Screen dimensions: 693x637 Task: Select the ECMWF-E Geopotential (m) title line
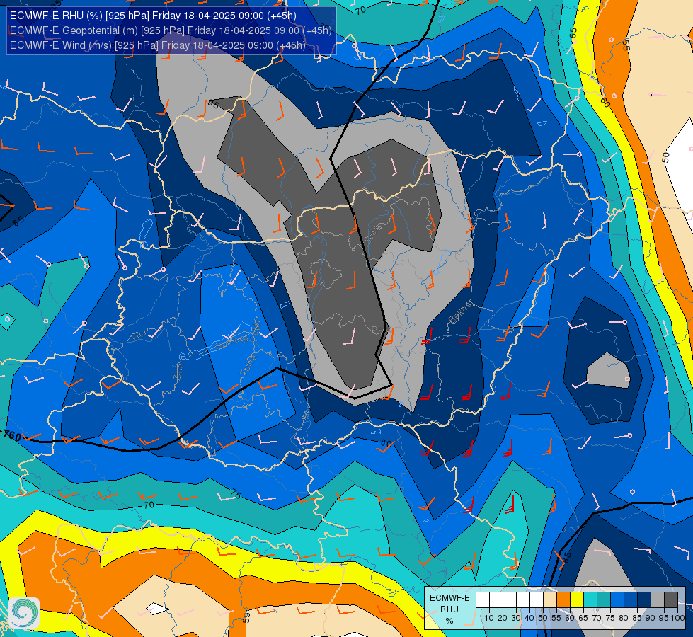[x=171, y=30]
